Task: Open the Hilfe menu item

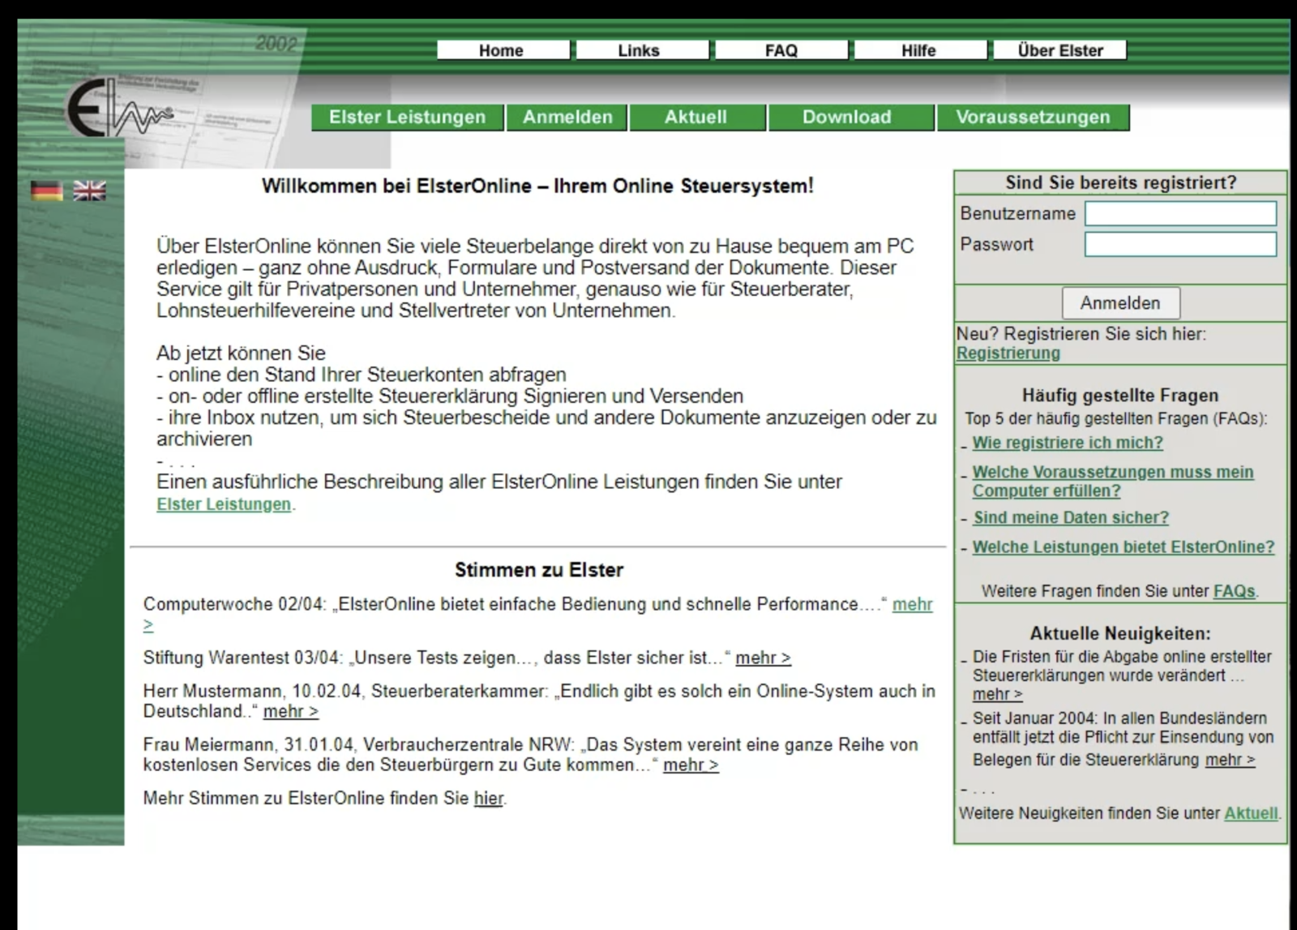Action: point(920,50)
